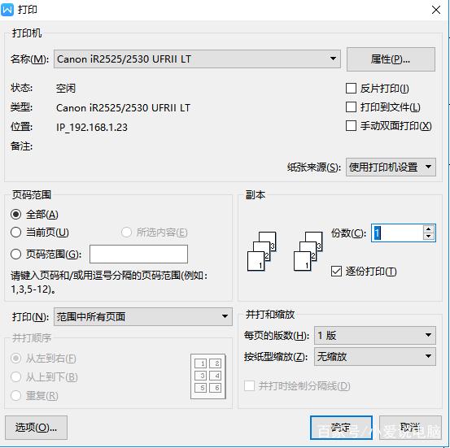Viewport: 450px width, 448px height.
Task: Click the WPS Writer logo icon in title bar
Action: (x=7, y=10)
